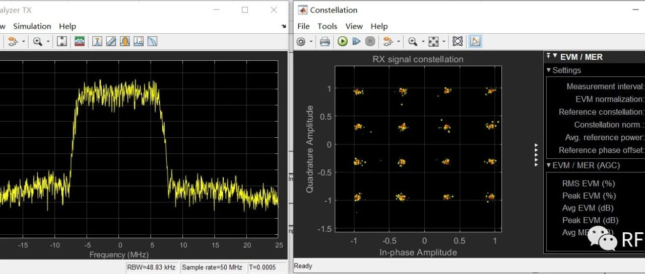Click the EVM normalization label
645x274 pixels.
610,99
